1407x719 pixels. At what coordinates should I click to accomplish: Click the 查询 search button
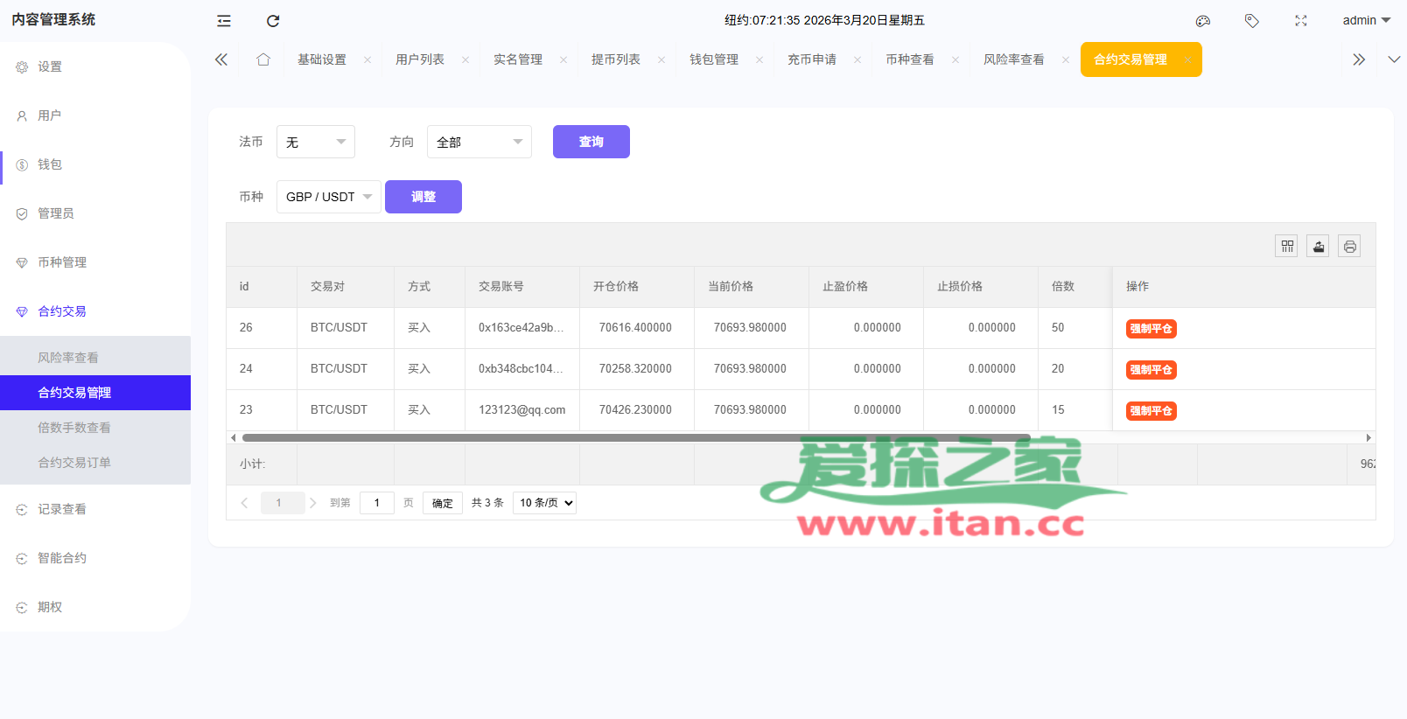click(591, 142)
